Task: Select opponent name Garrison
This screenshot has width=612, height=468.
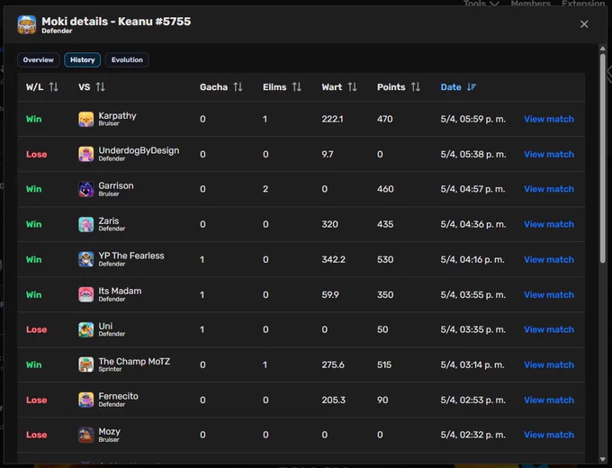Action: click(116, 185)
